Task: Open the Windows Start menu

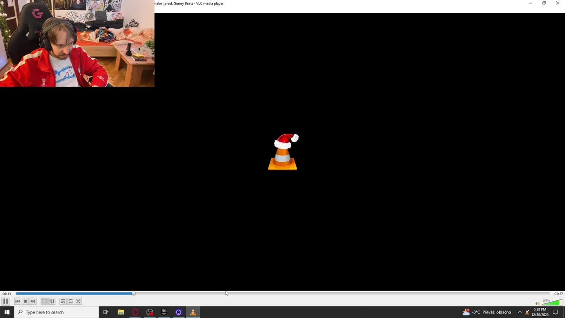Action: pyautogui.click(x=7, y=312)
